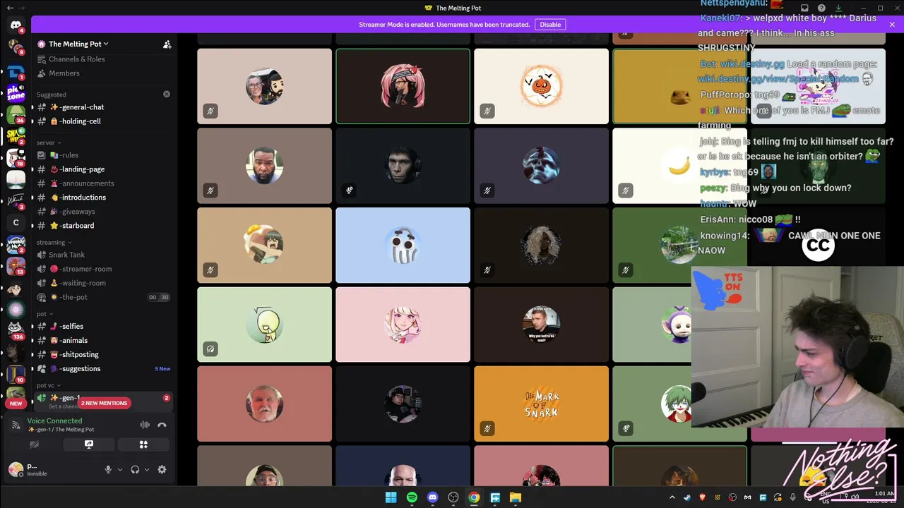Open Steam from the system tray
The height and width of the screenshot is (508, 904).
(687, 497)
